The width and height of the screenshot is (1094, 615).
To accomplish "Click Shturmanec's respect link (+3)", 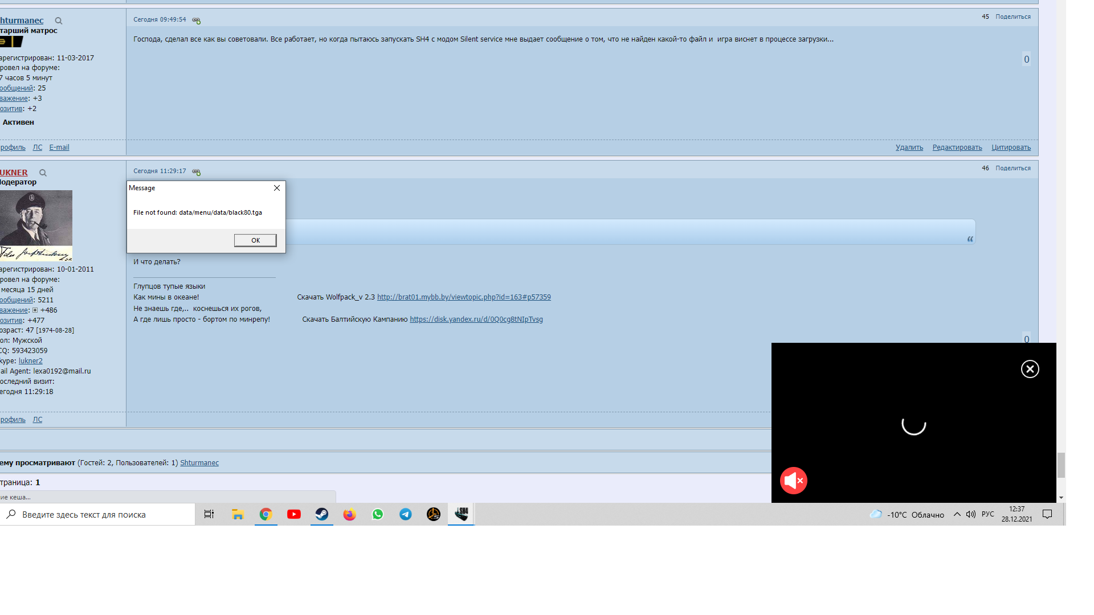I will tap(14, 99).
